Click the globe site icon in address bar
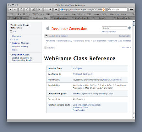The image size is (142, 132). (x=62, y=10)
